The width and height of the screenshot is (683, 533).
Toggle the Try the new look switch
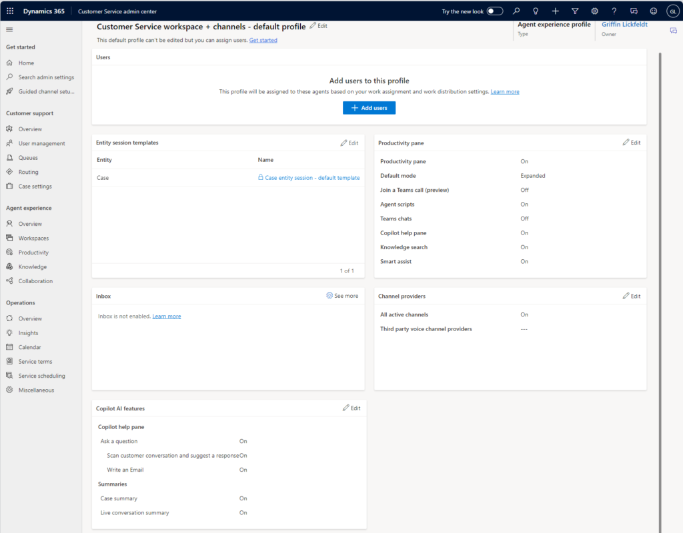point(494,11)
